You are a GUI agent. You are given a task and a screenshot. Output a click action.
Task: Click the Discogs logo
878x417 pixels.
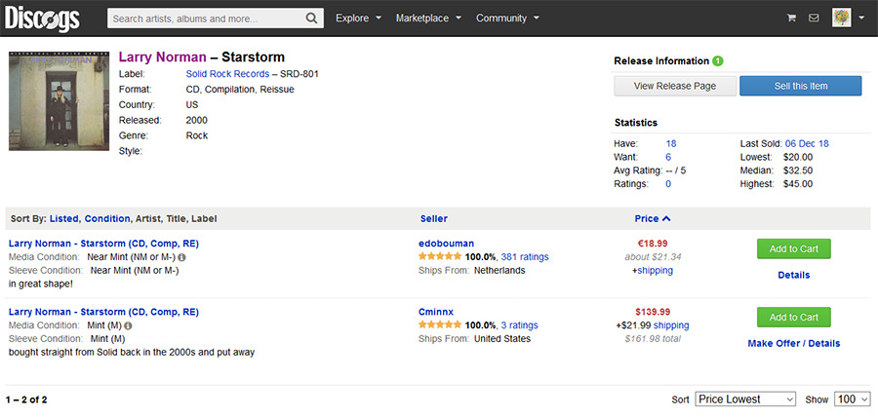pyautogui.click(x=42, y=19)
